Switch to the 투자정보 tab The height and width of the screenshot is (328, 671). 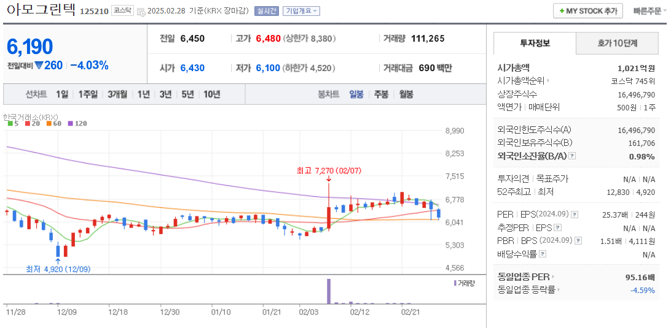tap(535, 43)
